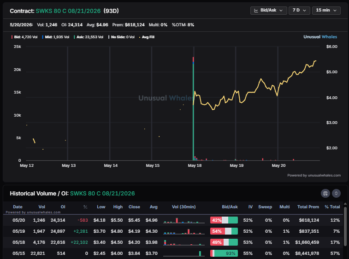The height and width of the screenshot is (259, 349).
Task: Sort table by the Vol column header
Action: click(x=41, y=207)
